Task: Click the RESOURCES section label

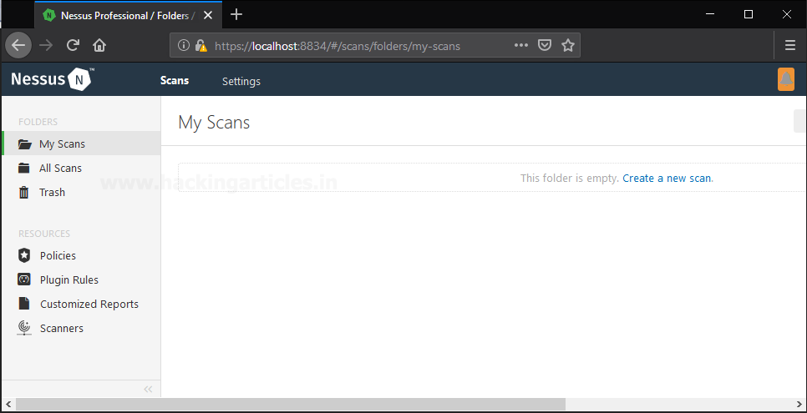Action: [44, 234]
